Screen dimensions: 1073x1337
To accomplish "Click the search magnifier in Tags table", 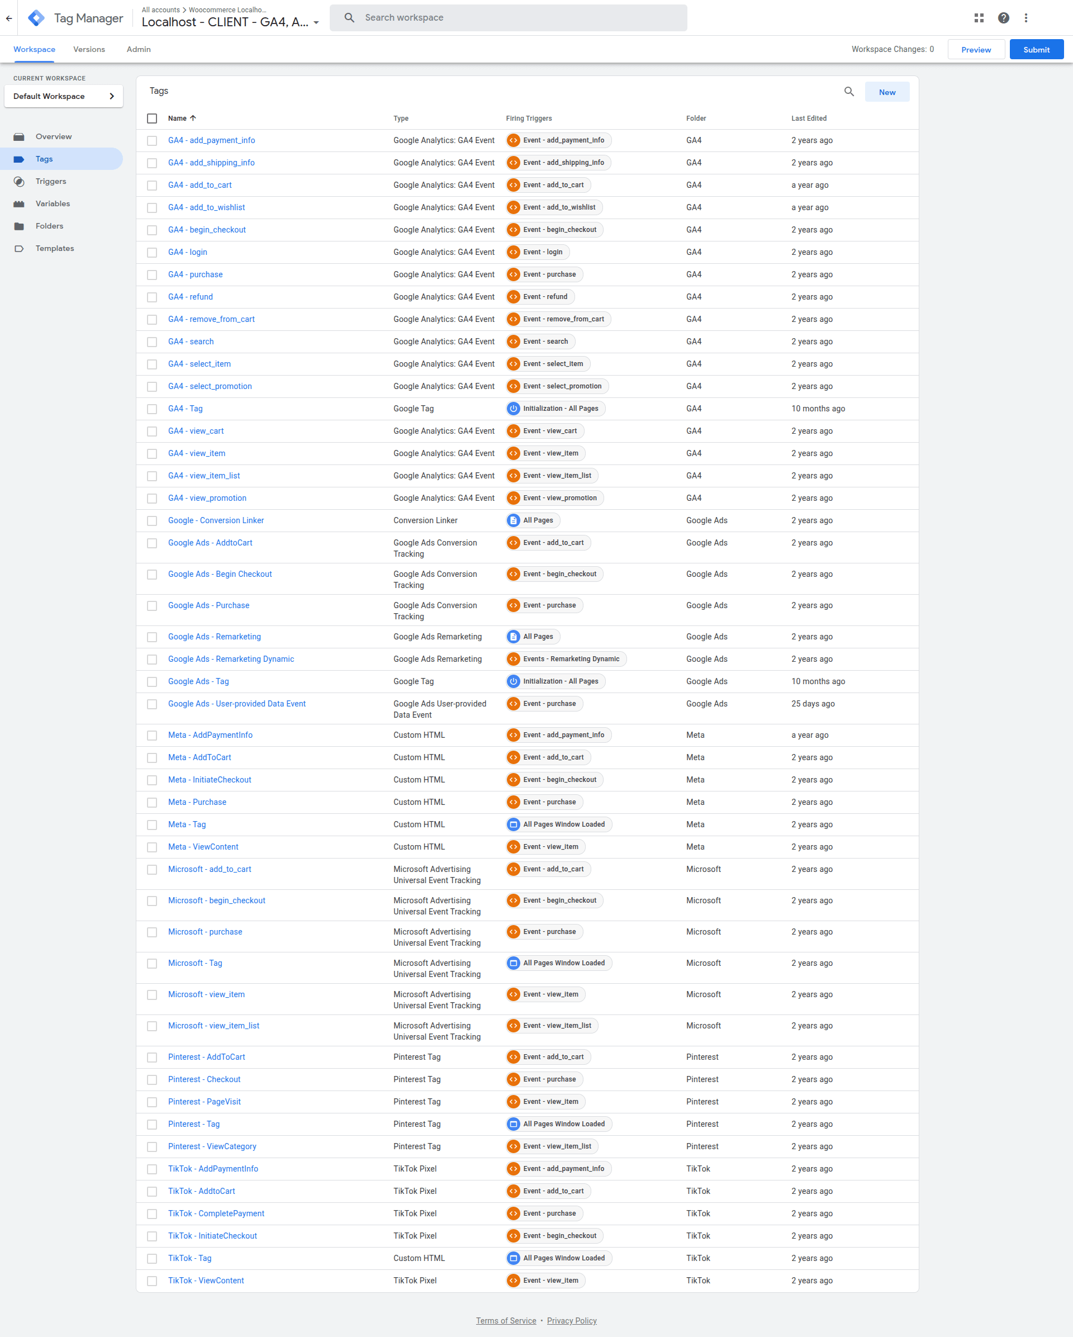I will coord(848,92).
